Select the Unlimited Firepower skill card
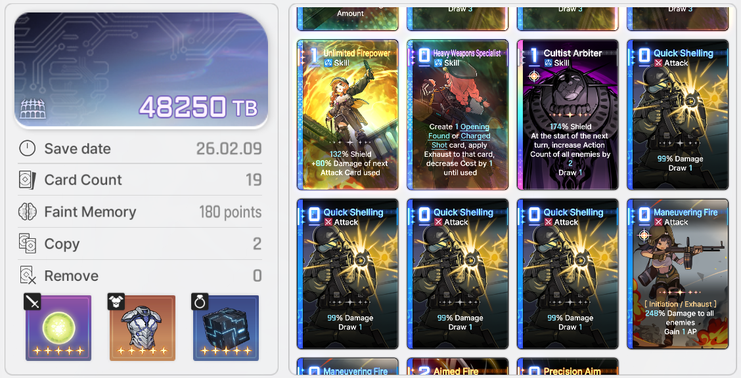The image size is (741, 378). (348, 115)
